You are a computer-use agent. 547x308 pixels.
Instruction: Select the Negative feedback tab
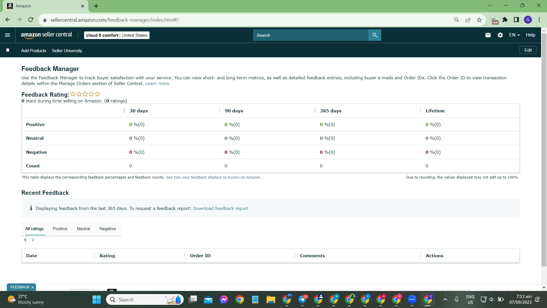[x=108, y=229]
